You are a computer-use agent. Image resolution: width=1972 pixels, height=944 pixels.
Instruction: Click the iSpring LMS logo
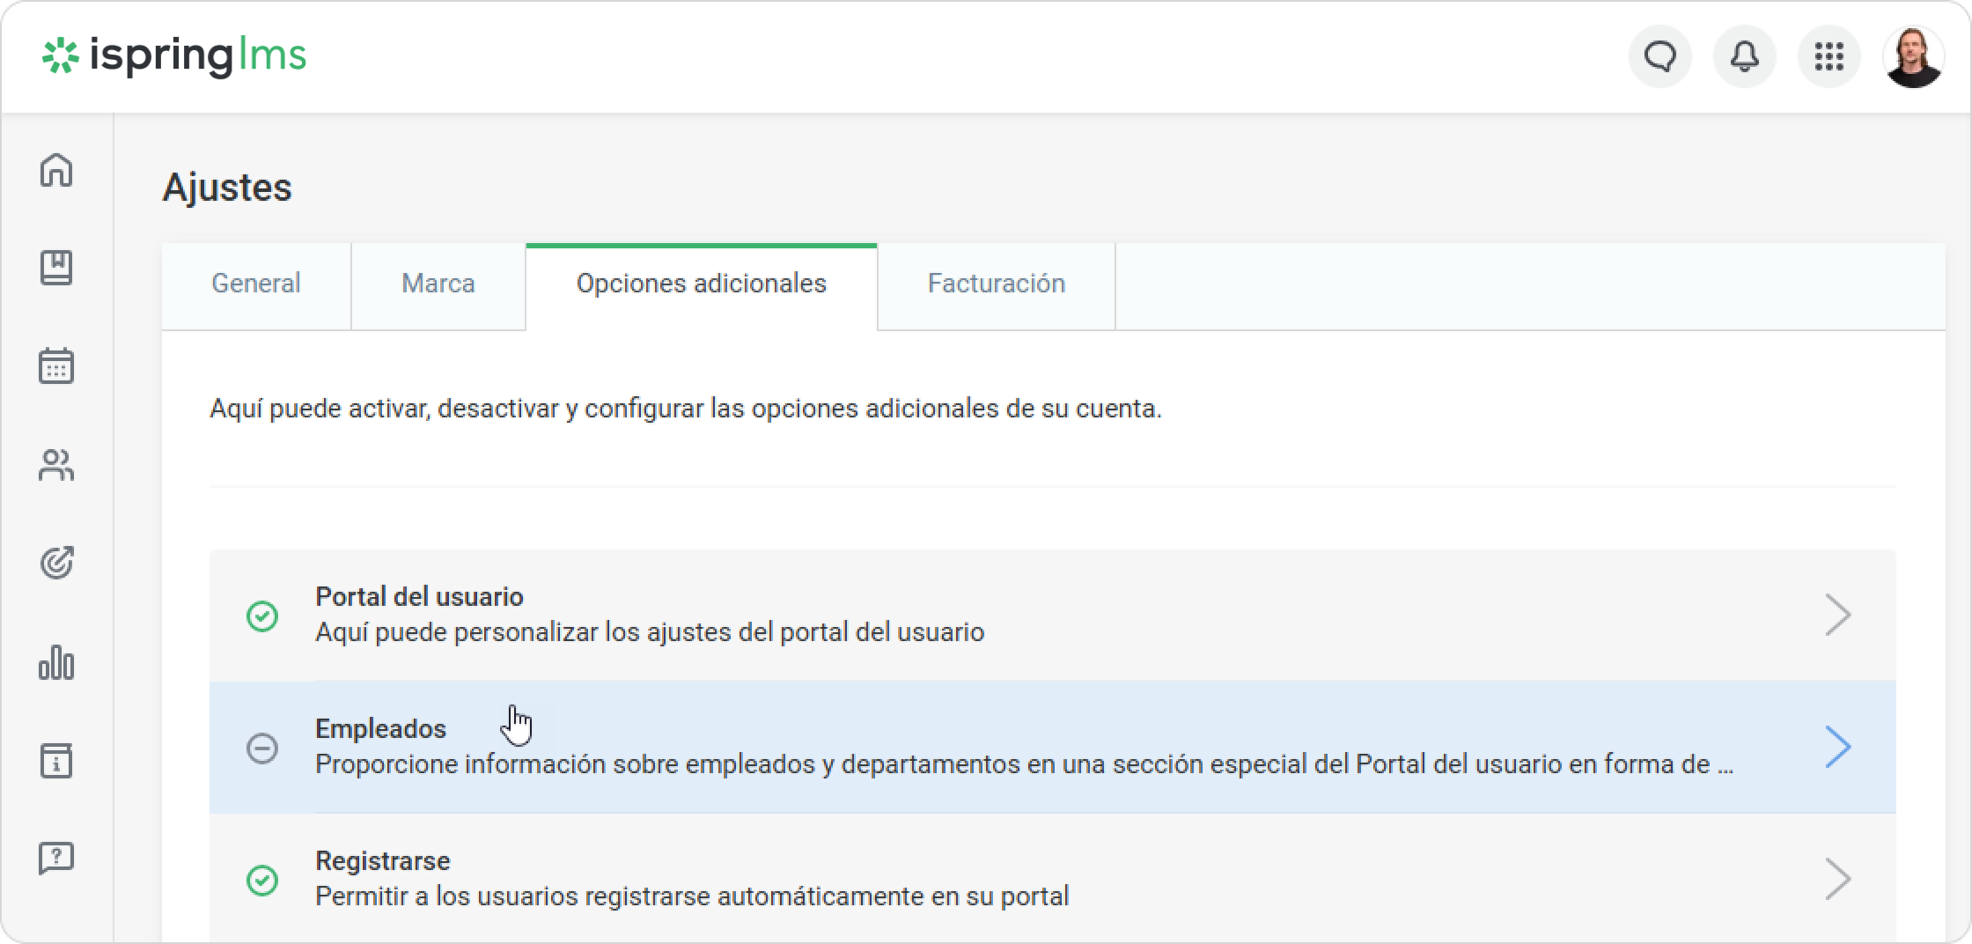tap(174, 56)
